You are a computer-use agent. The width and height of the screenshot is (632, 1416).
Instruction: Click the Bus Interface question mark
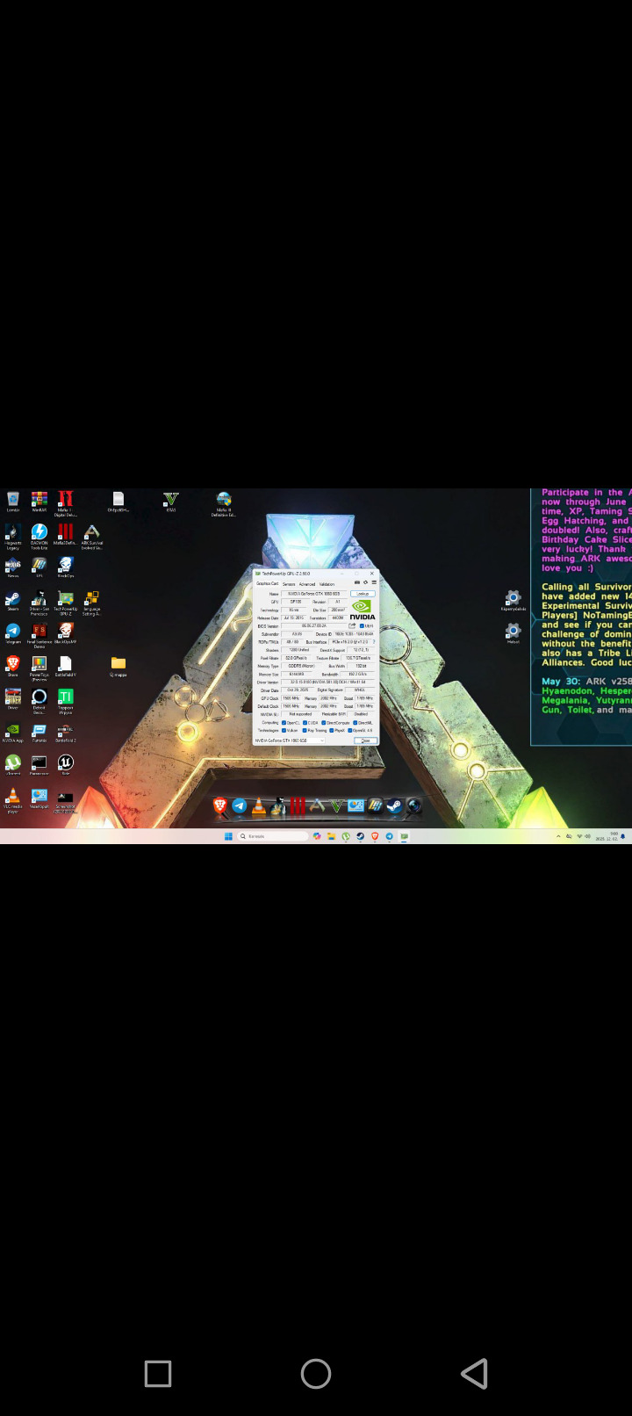[374, 642]
